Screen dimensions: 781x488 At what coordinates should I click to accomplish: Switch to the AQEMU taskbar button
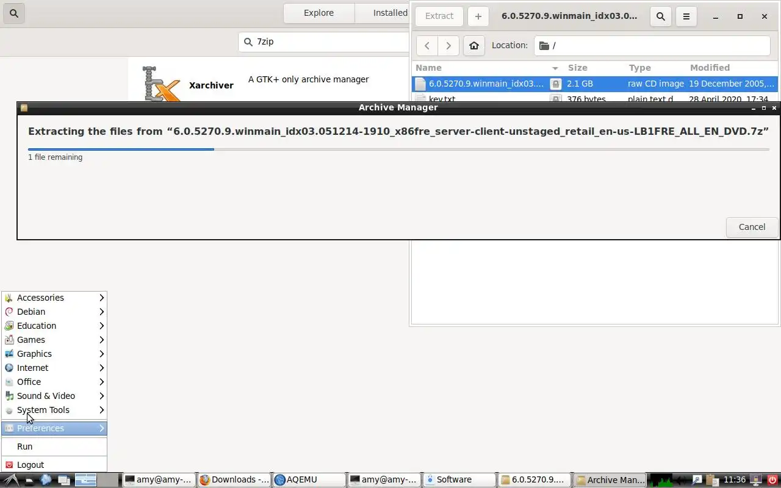pyautogui.click(x=309, y=480)
